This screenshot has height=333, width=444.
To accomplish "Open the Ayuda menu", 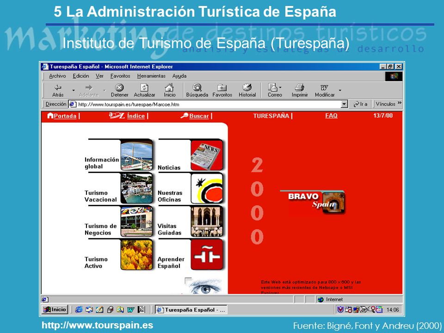I will click(x=179, y=76).
